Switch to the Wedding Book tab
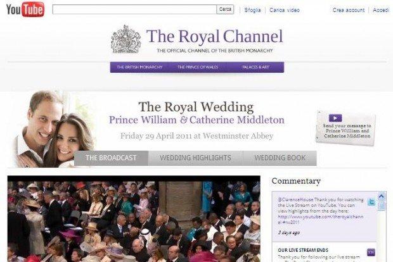This screenshot has height=262, width=393. [x=280, y=158]
